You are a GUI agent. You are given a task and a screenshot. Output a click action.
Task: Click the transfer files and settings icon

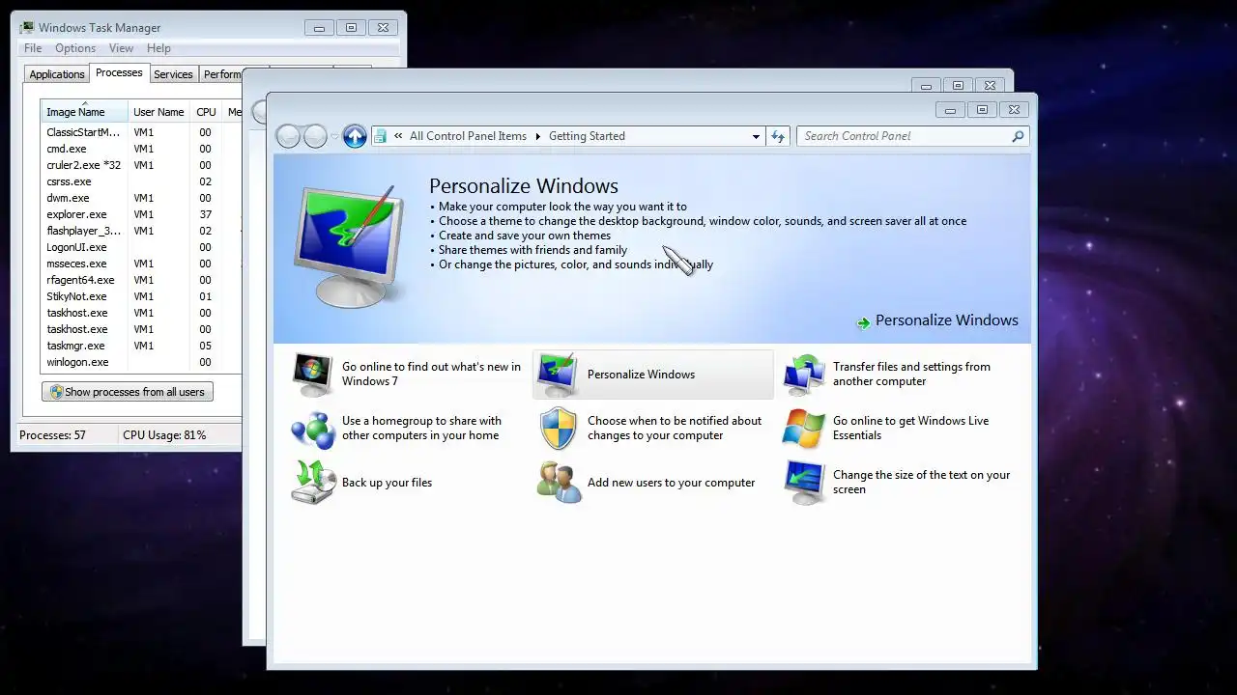pyautogui.click(x=804, y=375)
